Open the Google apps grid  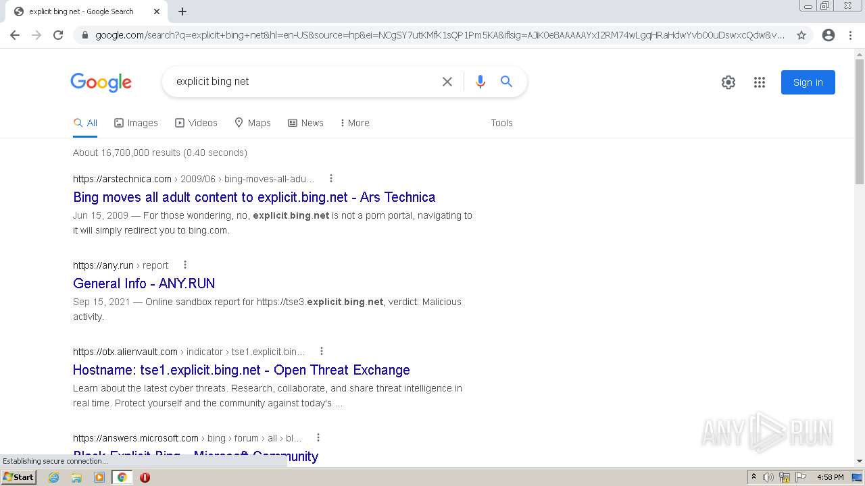coord(760,82)
